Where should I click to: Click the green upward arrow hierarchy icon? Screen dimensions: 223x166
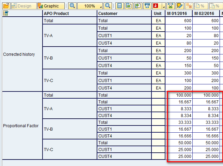[x=171, y=6]
